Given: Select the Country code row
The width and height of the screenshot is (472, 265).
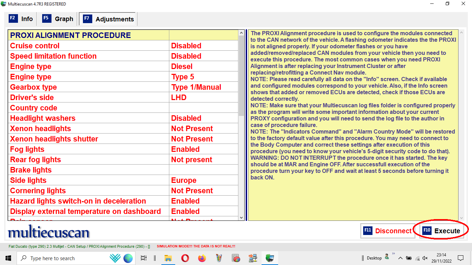Looking at the screenshot, I should click(123, 108).
